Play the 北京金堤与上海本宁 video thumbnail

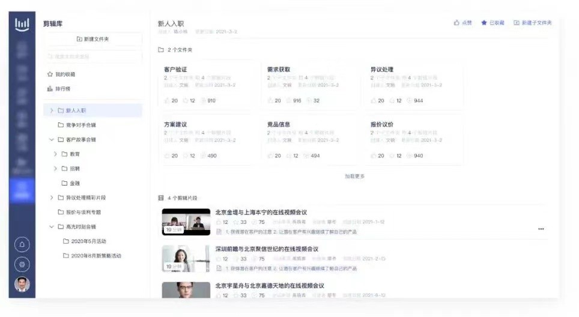pyautogui.click(x=186, y=222)
